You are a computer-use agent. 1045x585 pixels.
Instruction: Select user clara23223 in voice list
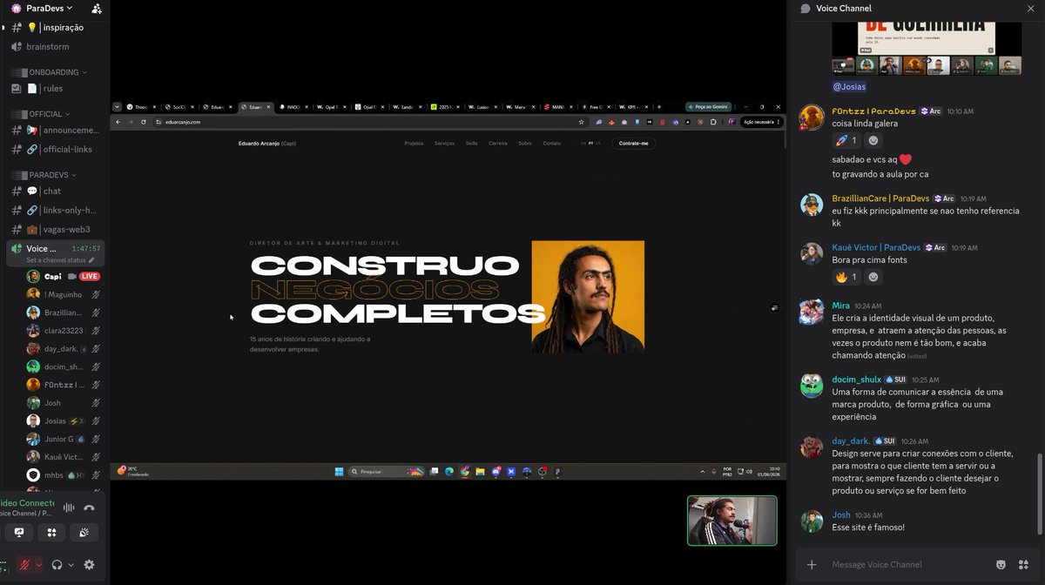click(x=63, y=331)
